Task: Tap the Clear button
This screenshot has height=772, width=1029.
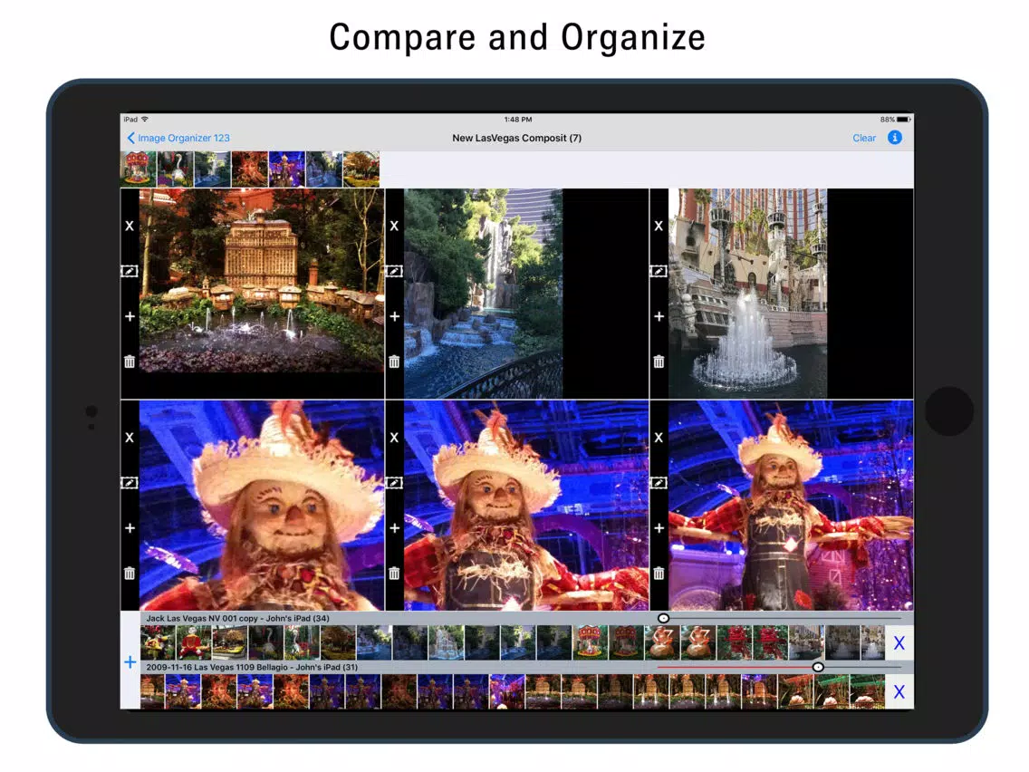Action: (x=863, y=138)
